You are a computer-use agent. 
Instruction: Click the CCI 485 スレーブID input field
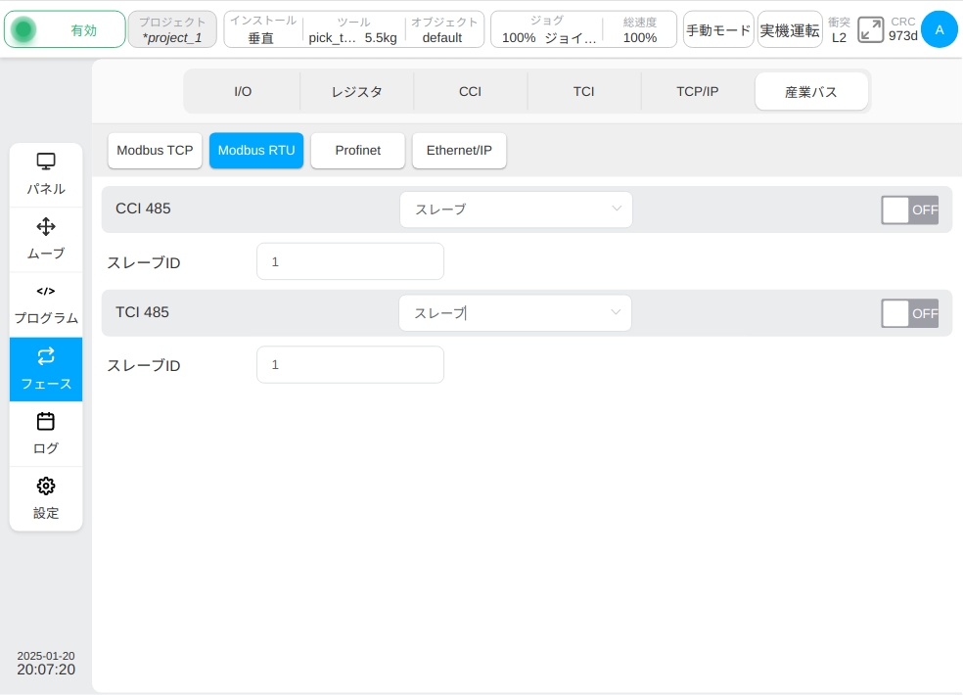[x=350, y=261]
